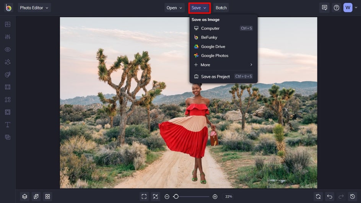This screenshot has height=203, width=361.
Task: Save image to BeFunky
Action: coord(223,37)
